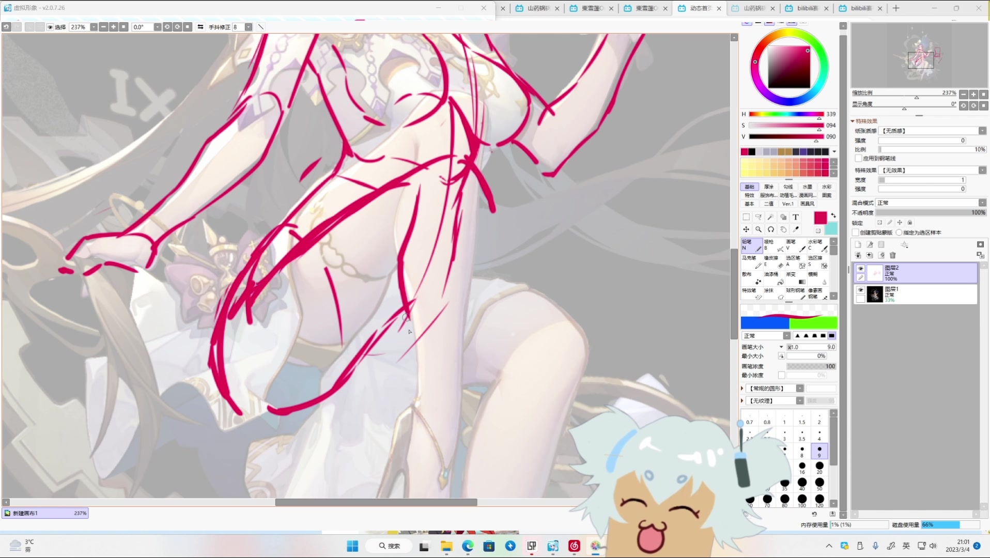Viewport: 990px width, 558px height.
Task: Open the 特殊效果 effect type dropdown
Action: pyautogui.click(x=982, y=171)
